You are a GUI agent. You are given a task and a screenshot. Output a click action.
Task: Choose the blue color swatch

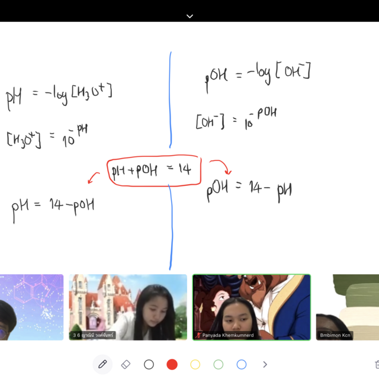[242, 364]
